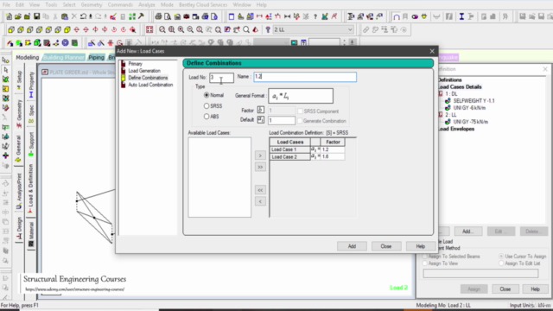This screenshot has width=553, height=311.
Task: Click the black question mark icon in top toolbar
Action: click(315, 16)
